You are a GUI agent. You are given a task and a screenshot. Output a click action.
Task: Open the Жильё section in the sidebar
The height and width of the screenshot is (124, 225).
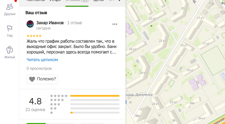tap(10, 52)
